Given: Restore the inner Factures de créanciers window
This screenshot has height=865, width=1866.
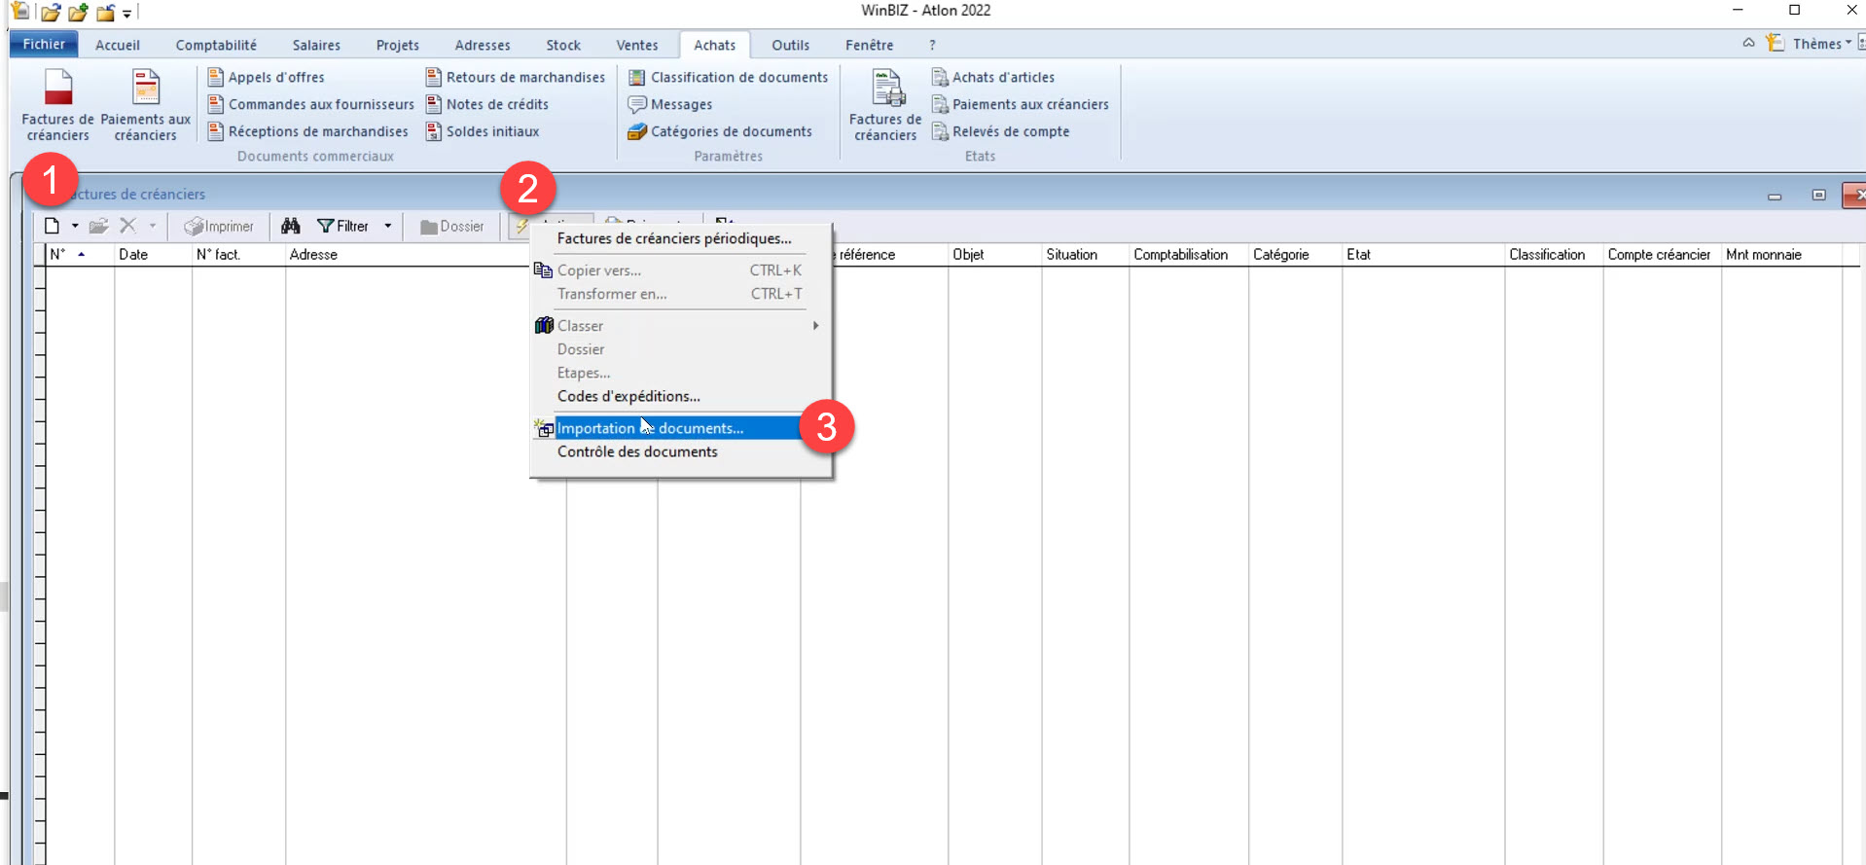Looking at the screenshot, I should [x=1818, y=195].
